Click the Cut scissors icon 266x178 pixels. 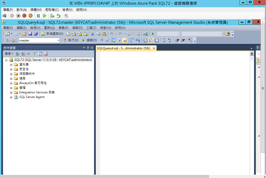tap(92, 34)
